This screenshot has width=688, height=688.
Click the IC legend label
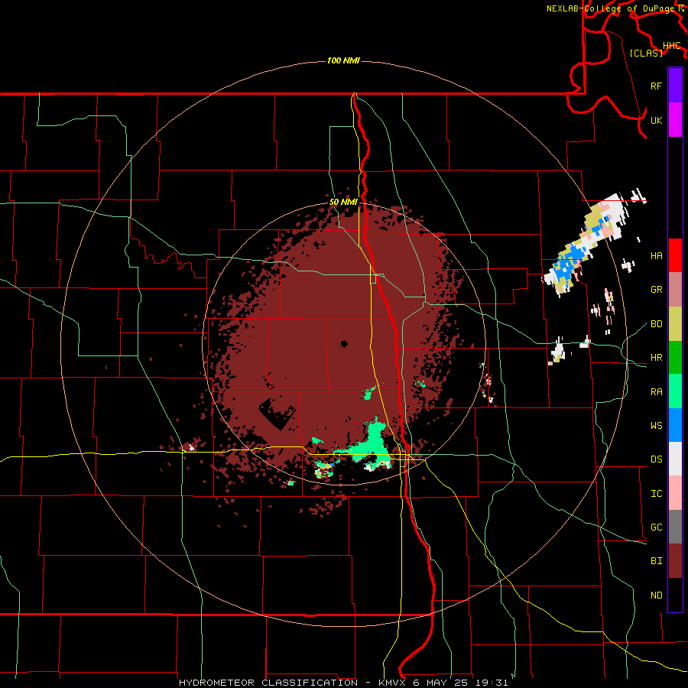coord(657,494)
